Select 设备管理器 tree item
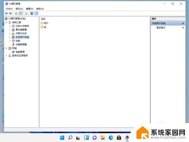Image resolution: width=189 pixels, height=142 pixels. coord(21,44)
